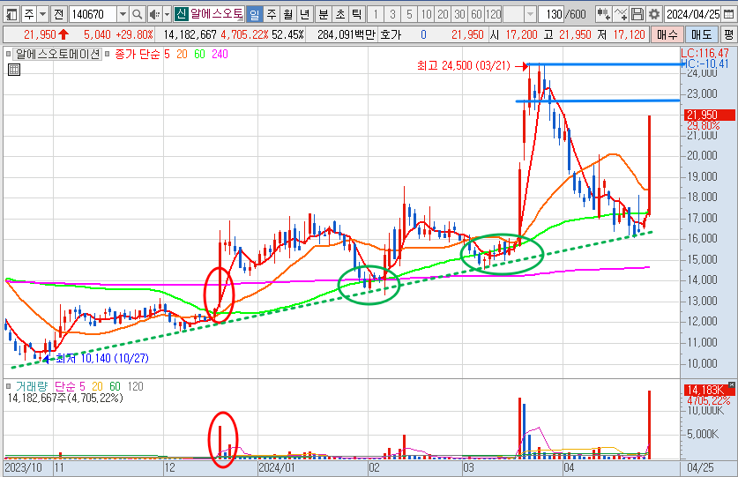Click the speaker sound icon
Screen dimensions: 738x477
154,15
